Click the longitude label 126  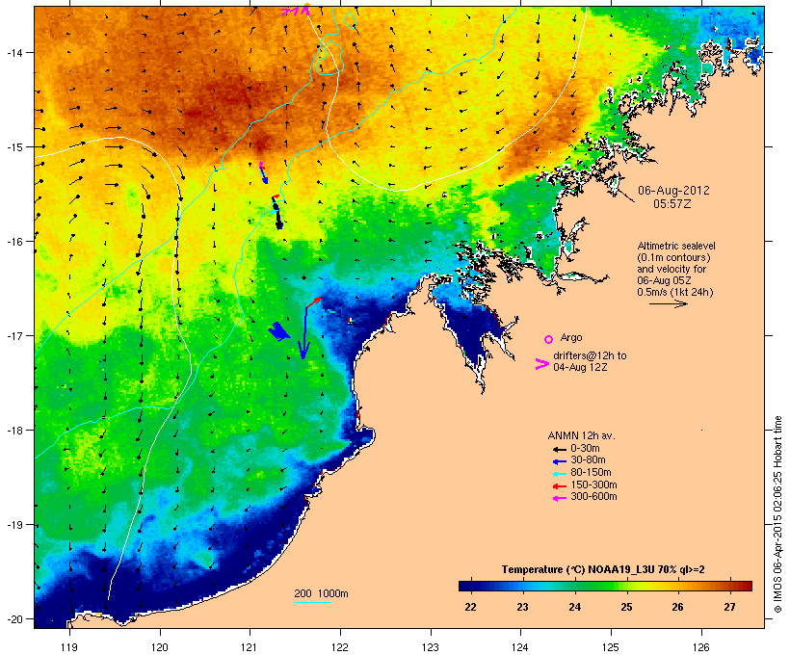click(x=701, y=647)
